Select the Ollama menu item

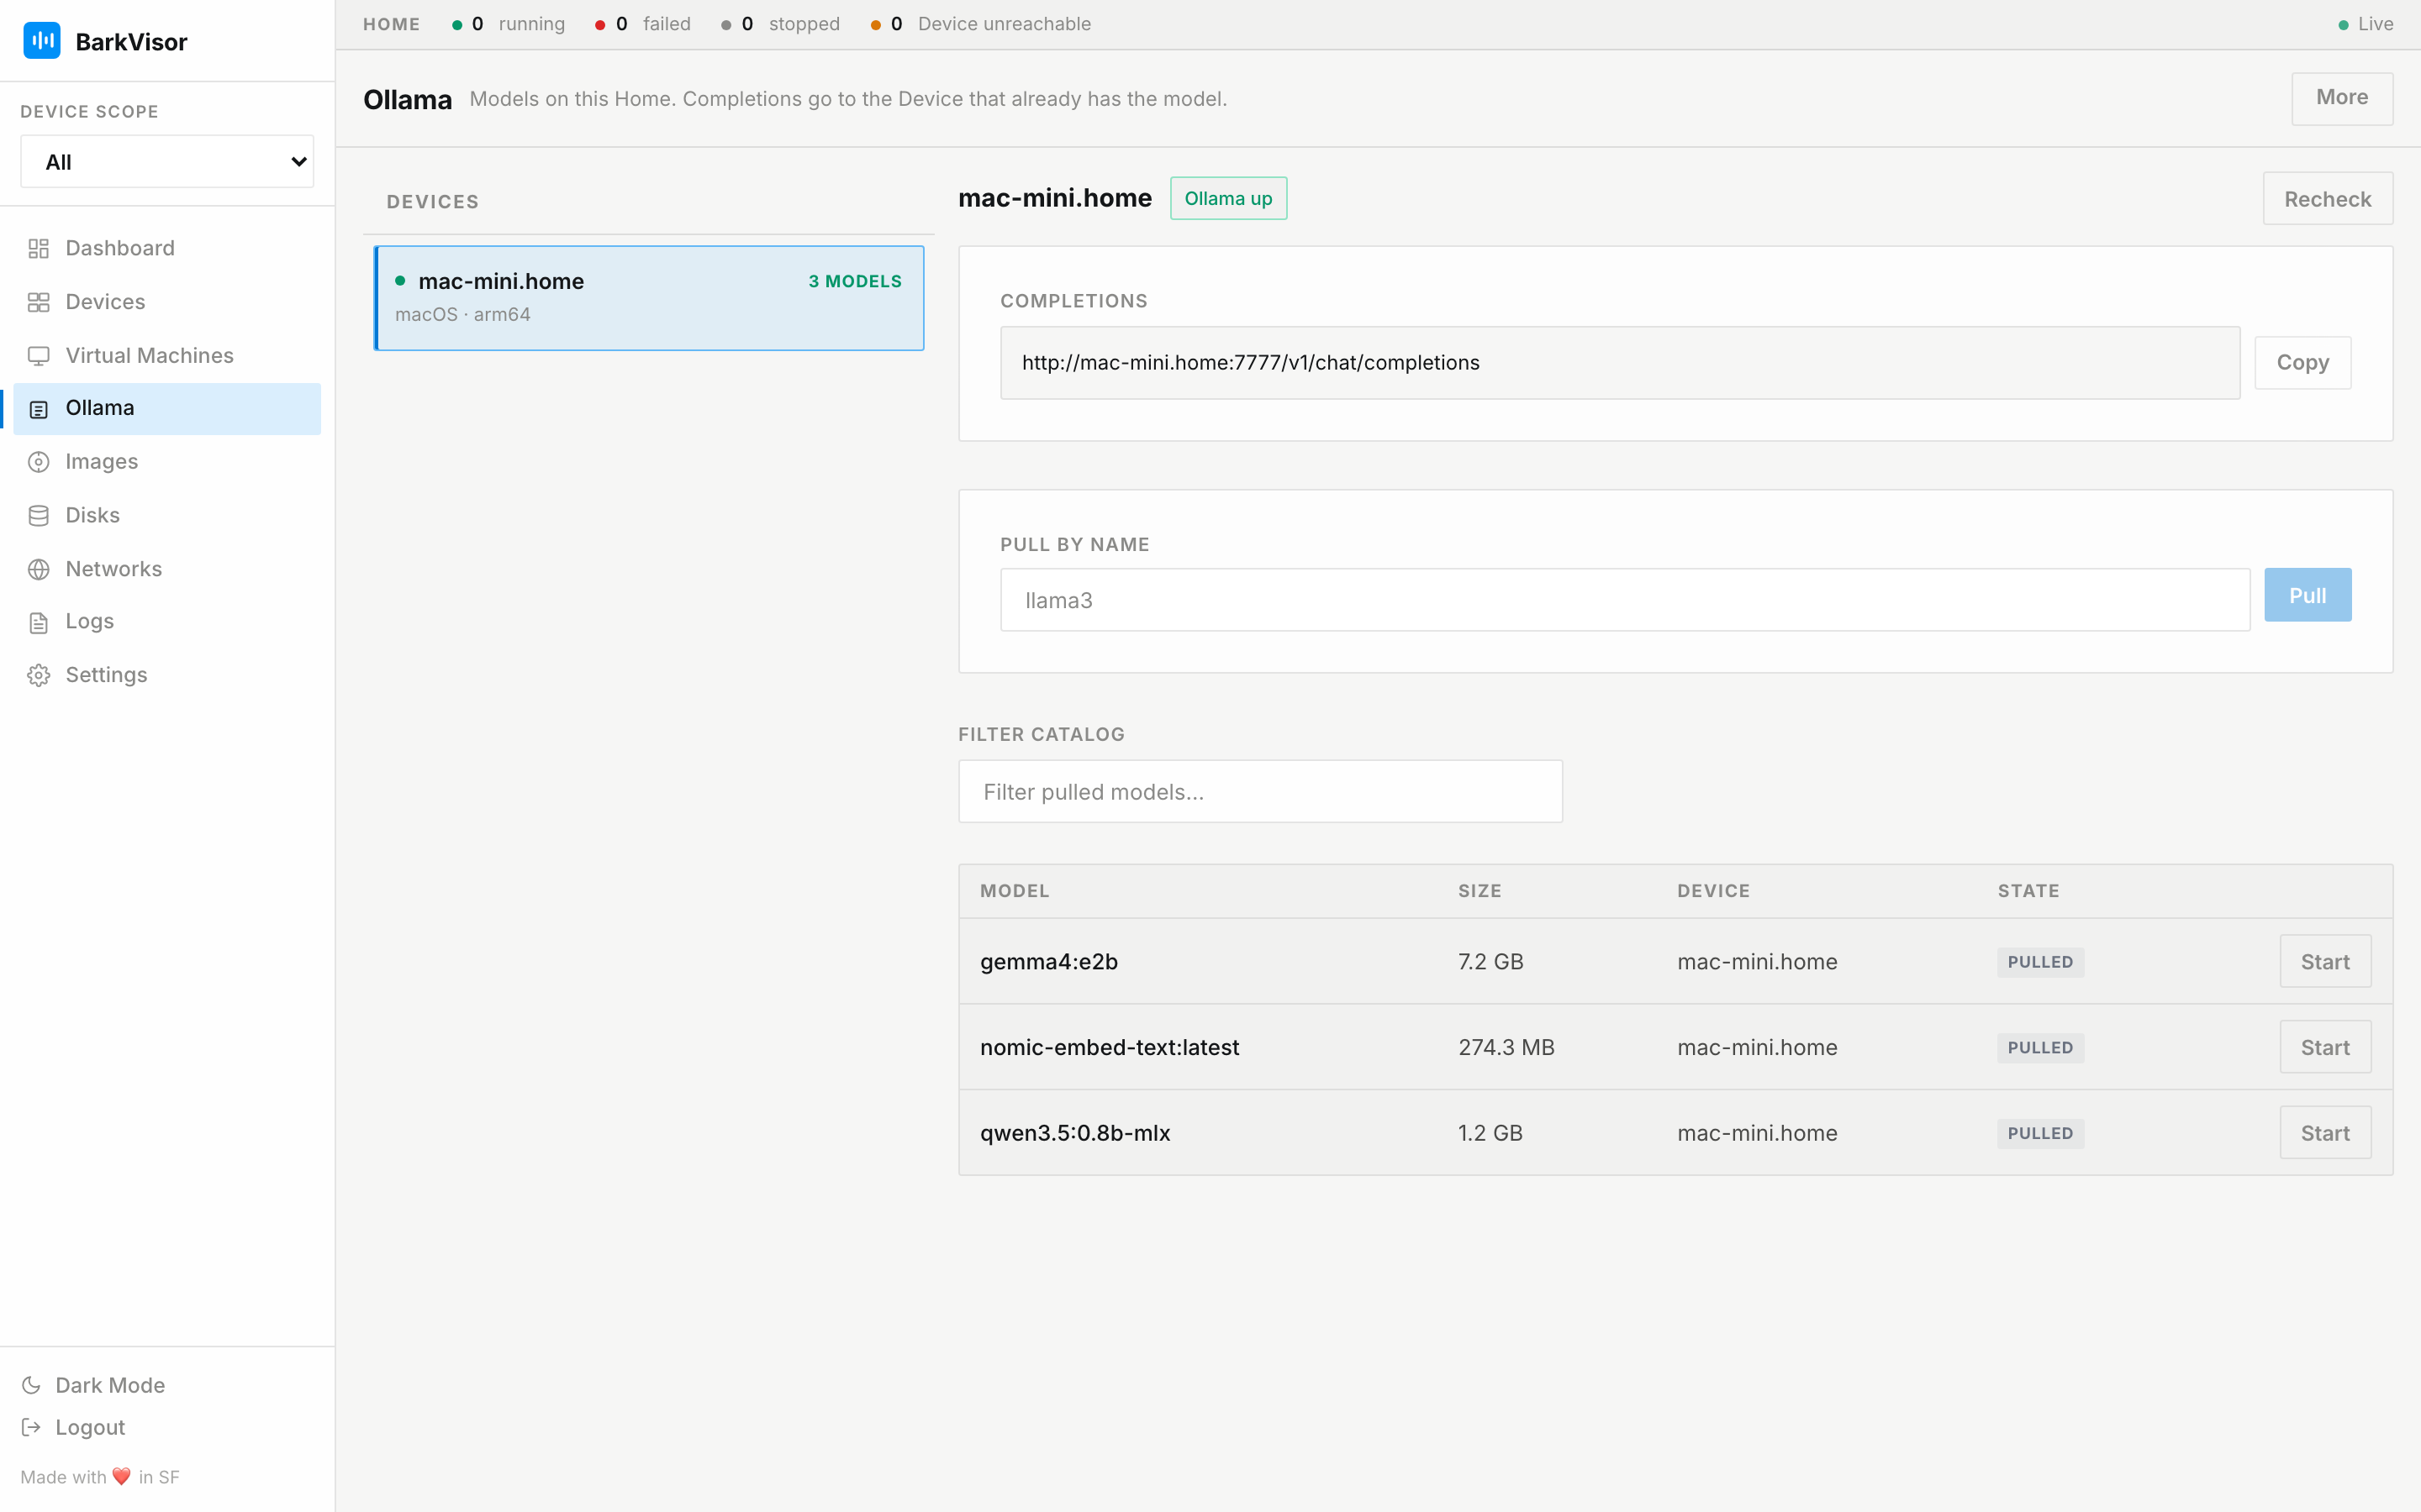pyautogui.click(x=167, y=408)
